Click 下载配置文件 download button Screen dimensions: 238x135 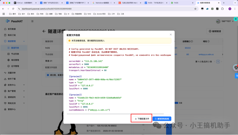[142, 119]
